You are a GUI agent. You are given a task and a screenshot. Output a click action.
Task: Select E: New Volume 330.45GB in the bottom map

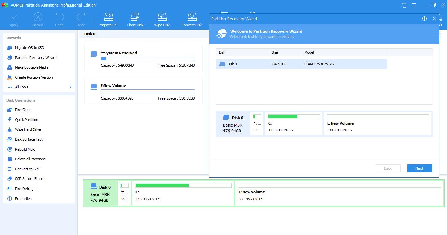339,193
